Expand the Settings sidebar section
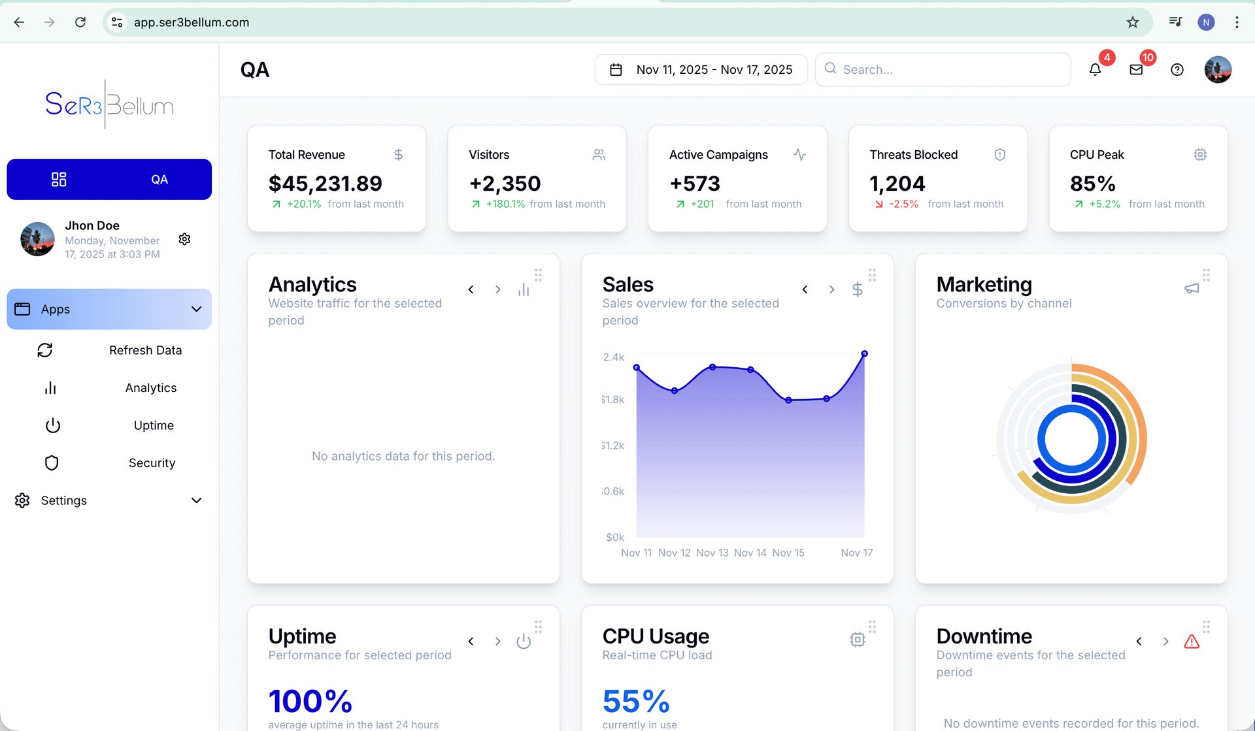The width and height of the screenshot is (1255, 731). (x=196, y=500)
